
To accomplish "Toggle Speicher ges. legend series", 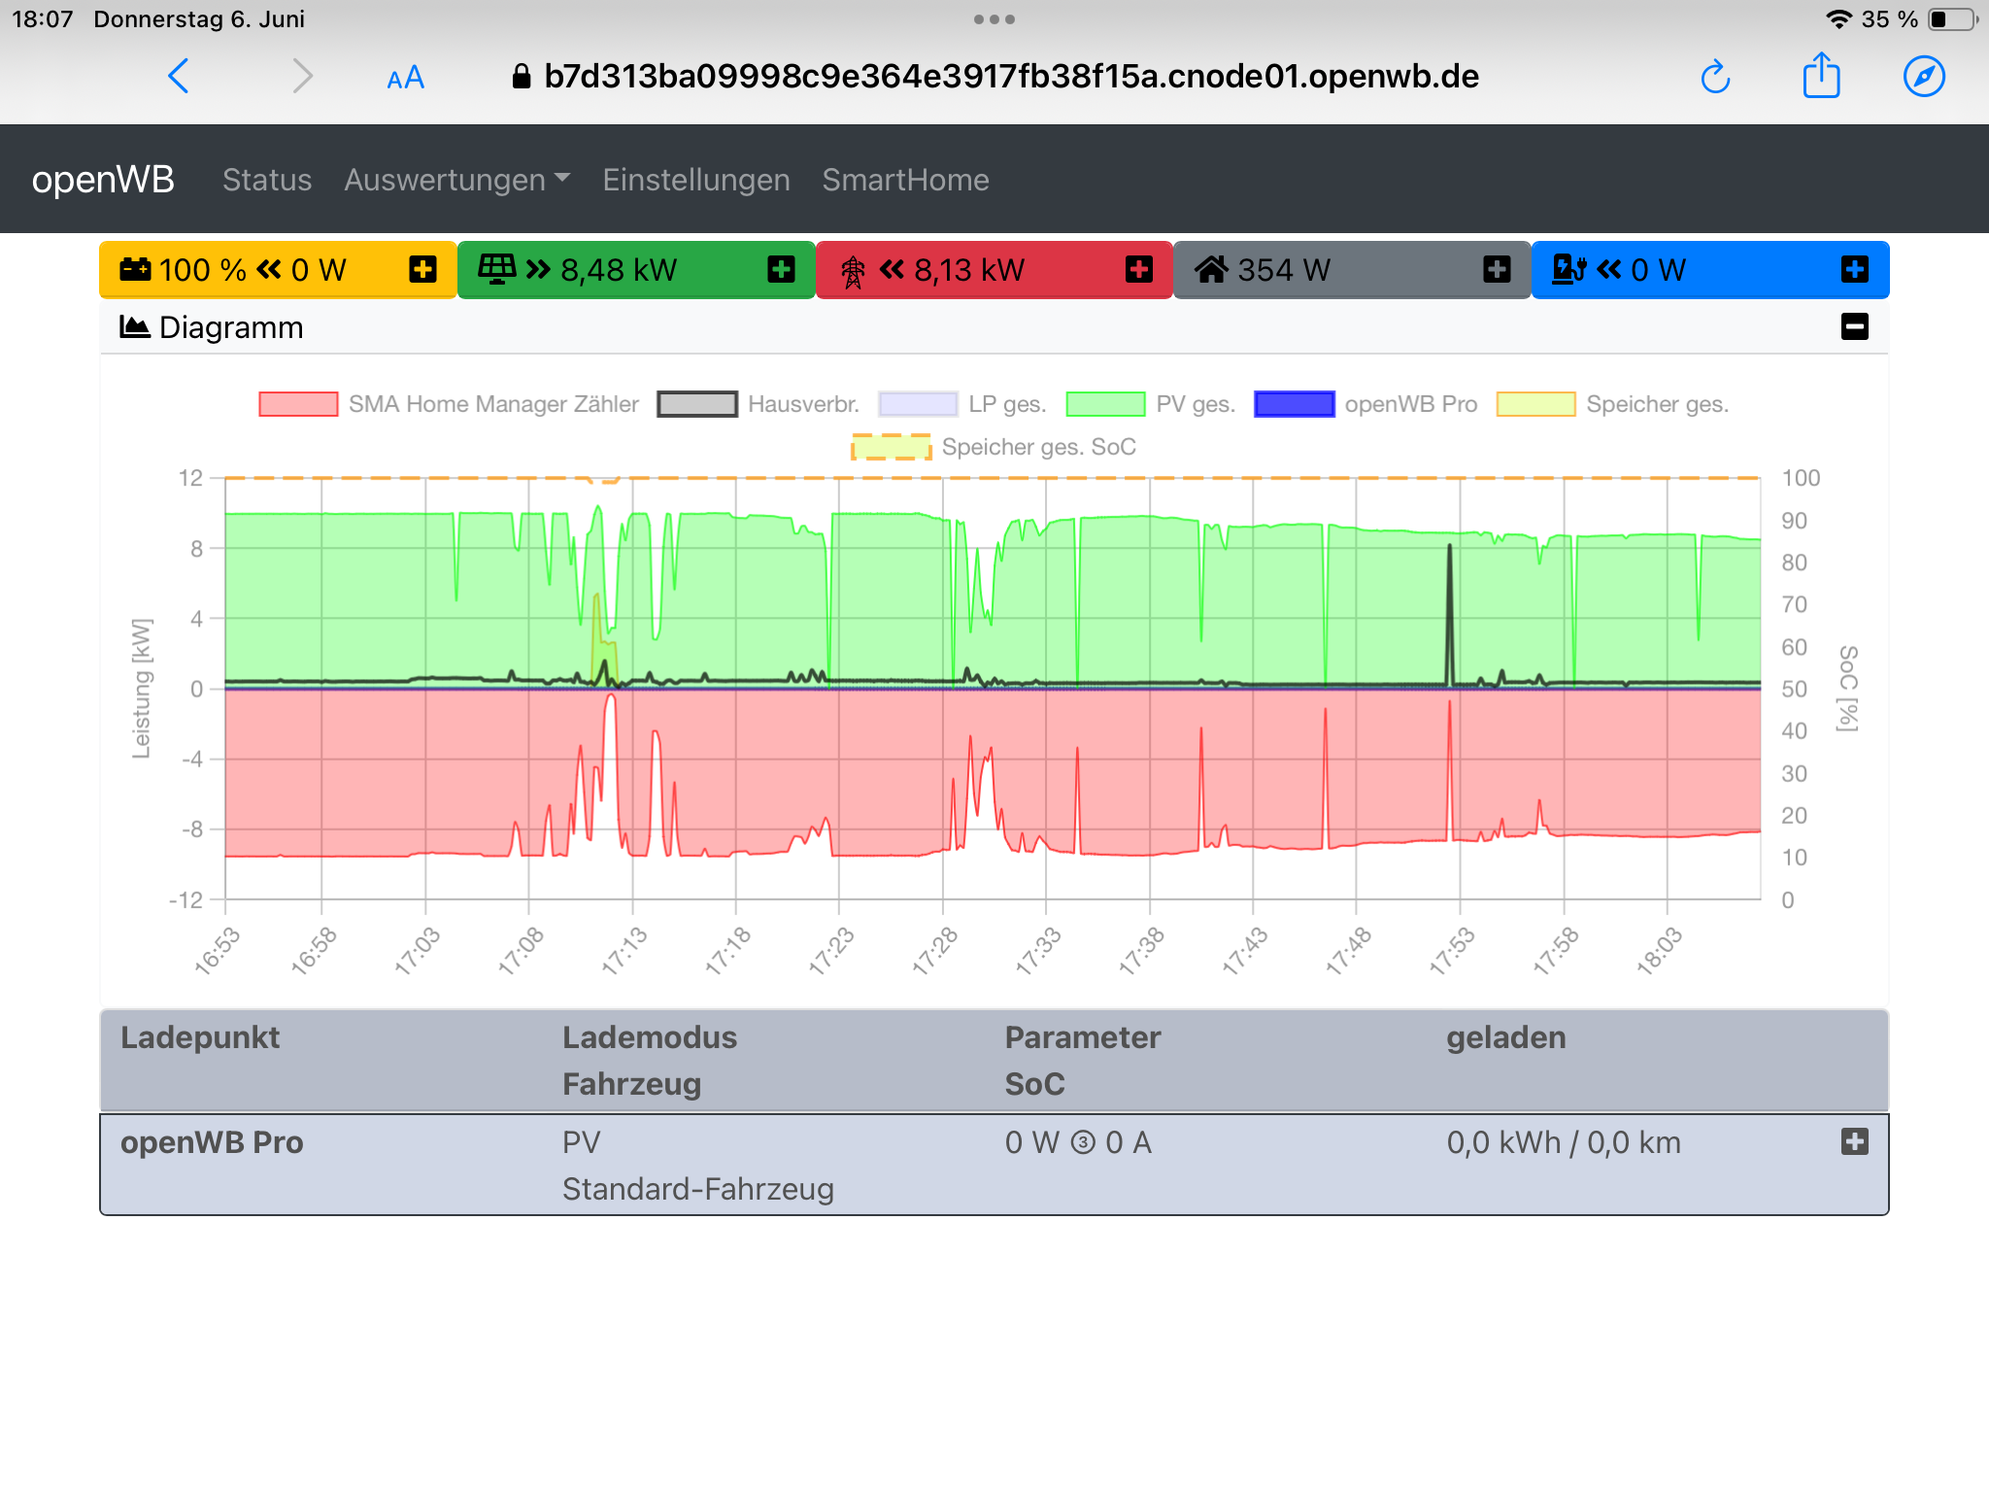I will [x=1613, y=404].
